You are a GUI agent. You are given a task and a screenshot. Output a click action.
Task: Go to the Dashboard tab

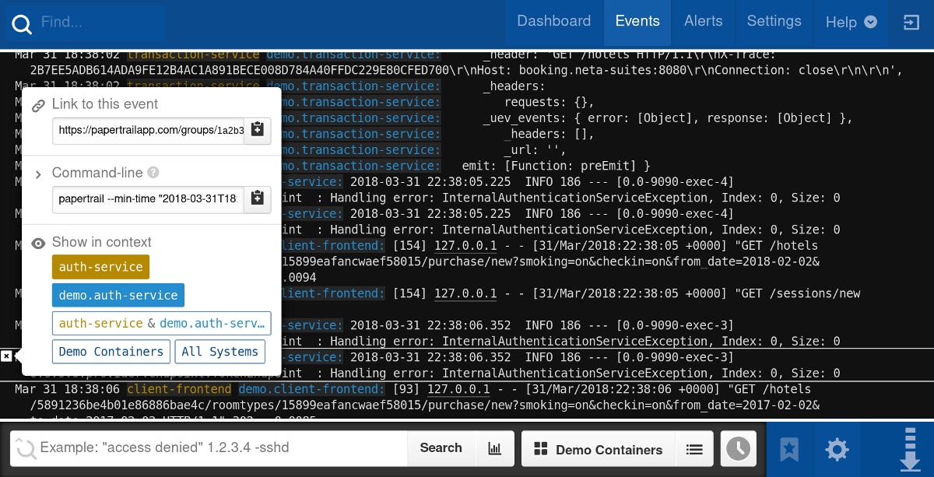click(554, 22)
